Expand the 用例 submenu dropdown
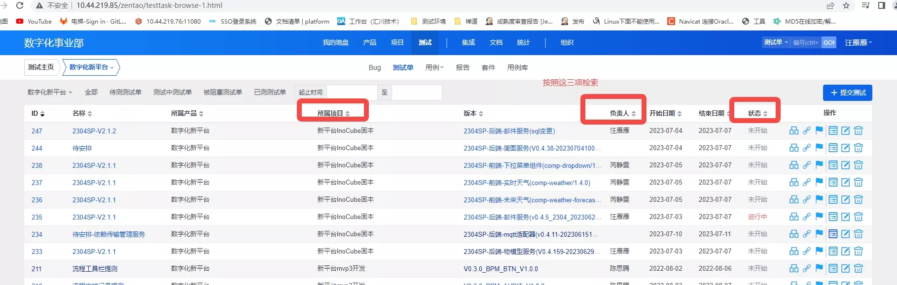The width and height of the screenshot is (897, 285). 434,67
